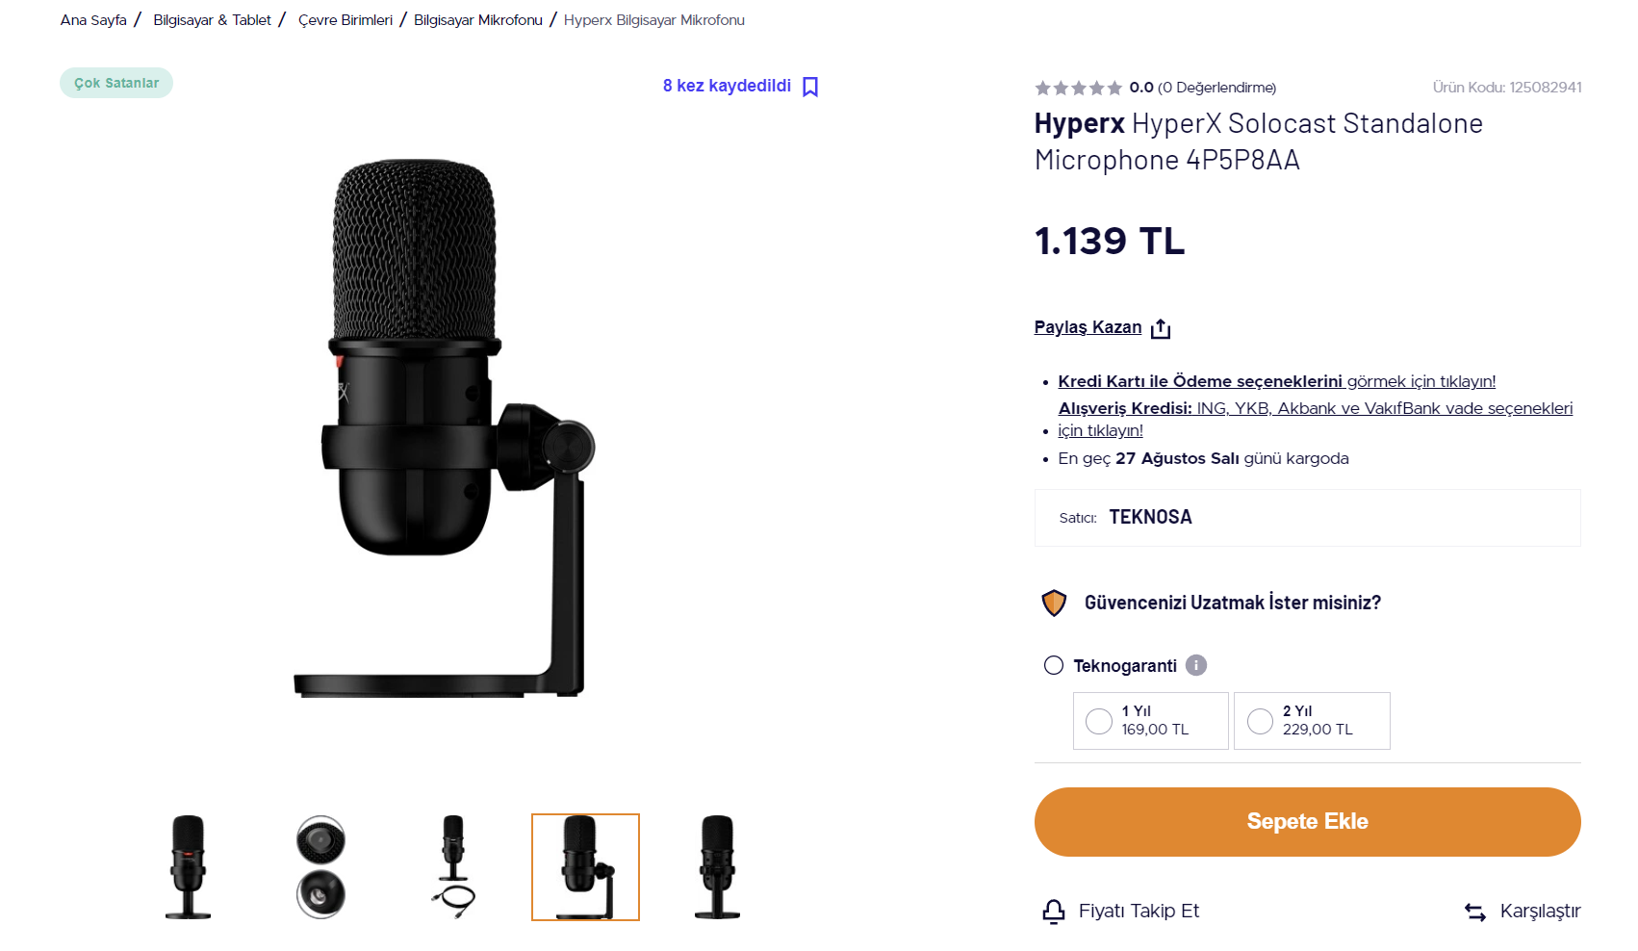Click the Karşılaştır compare arrows icon
Viewport: 1638px width, 951px height.
(x=1475, y=912)
